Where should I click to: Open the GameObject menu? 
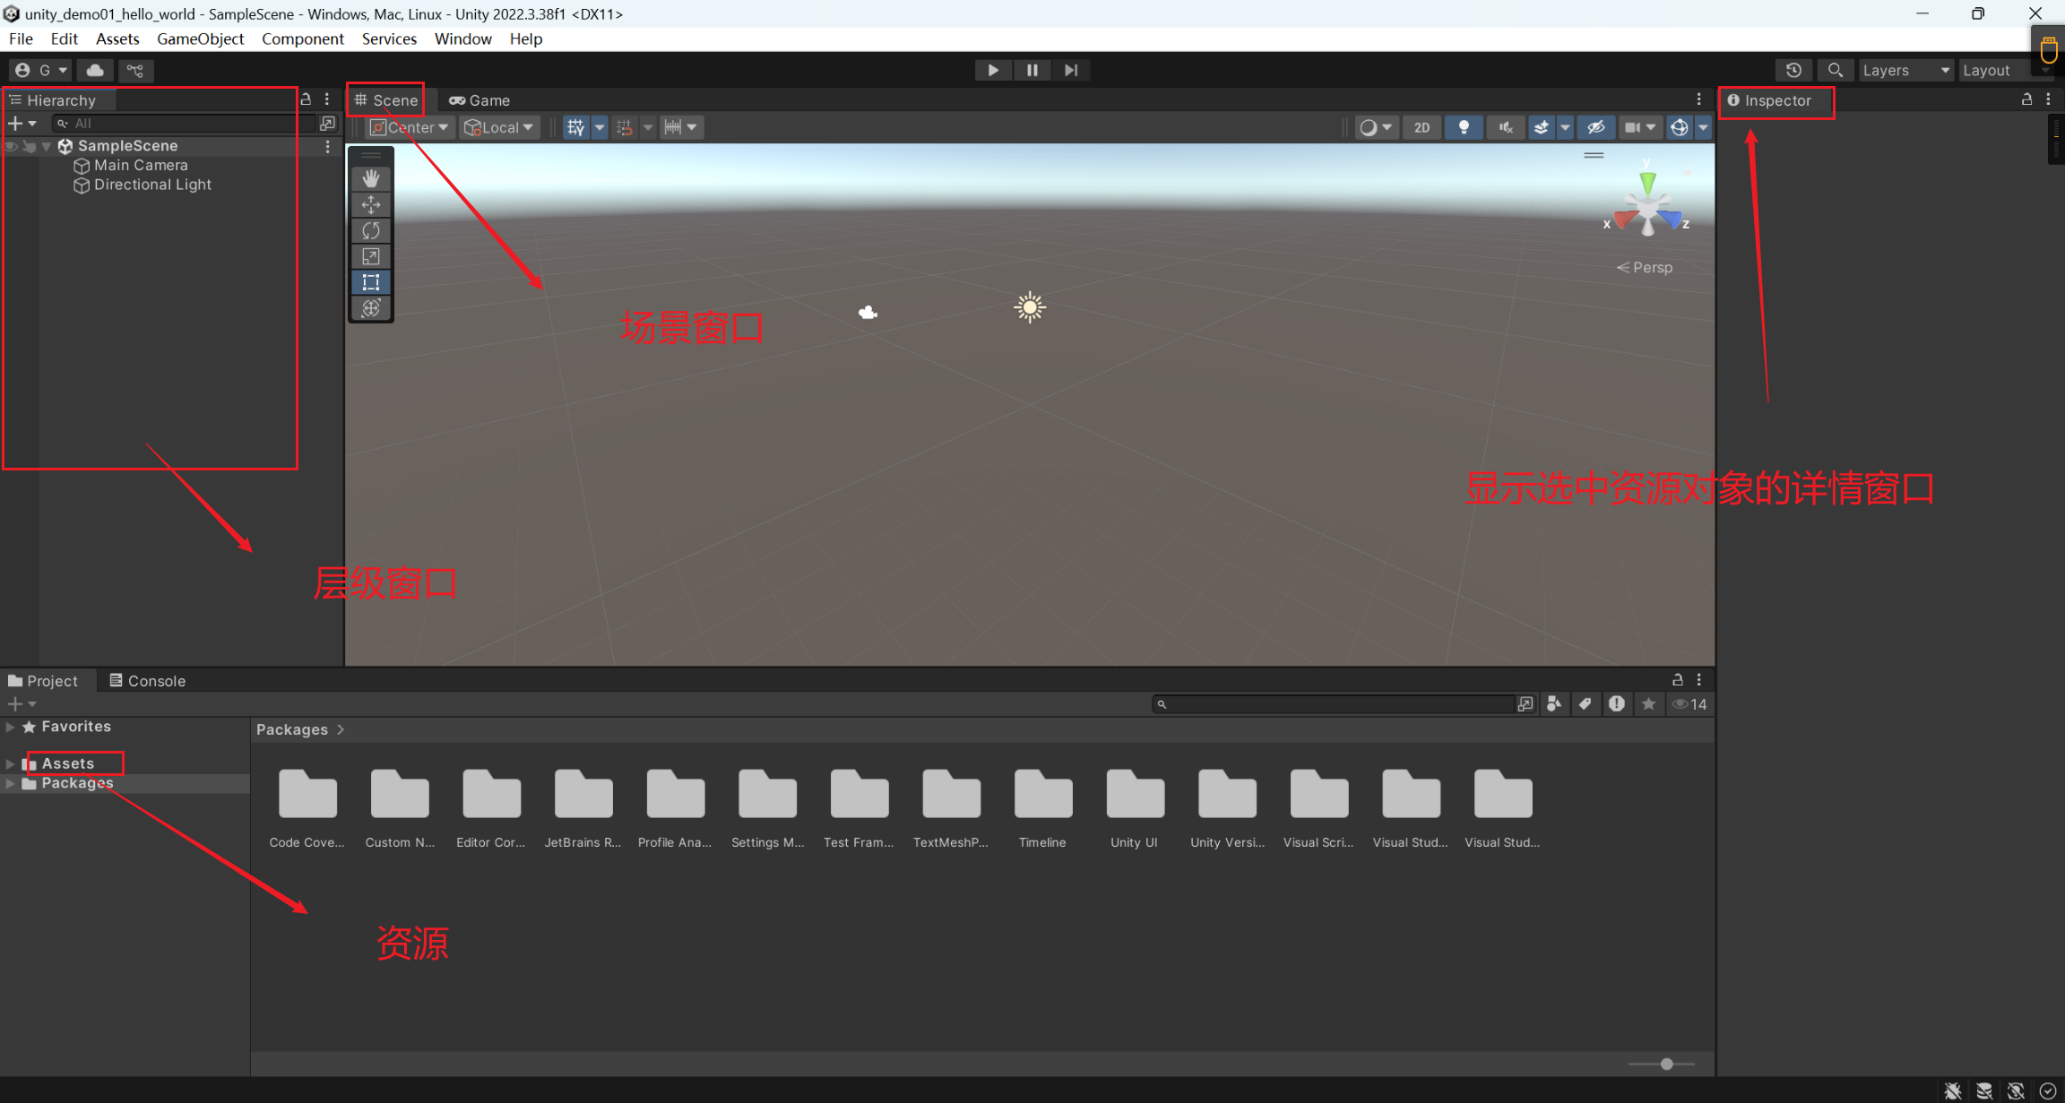200,39
